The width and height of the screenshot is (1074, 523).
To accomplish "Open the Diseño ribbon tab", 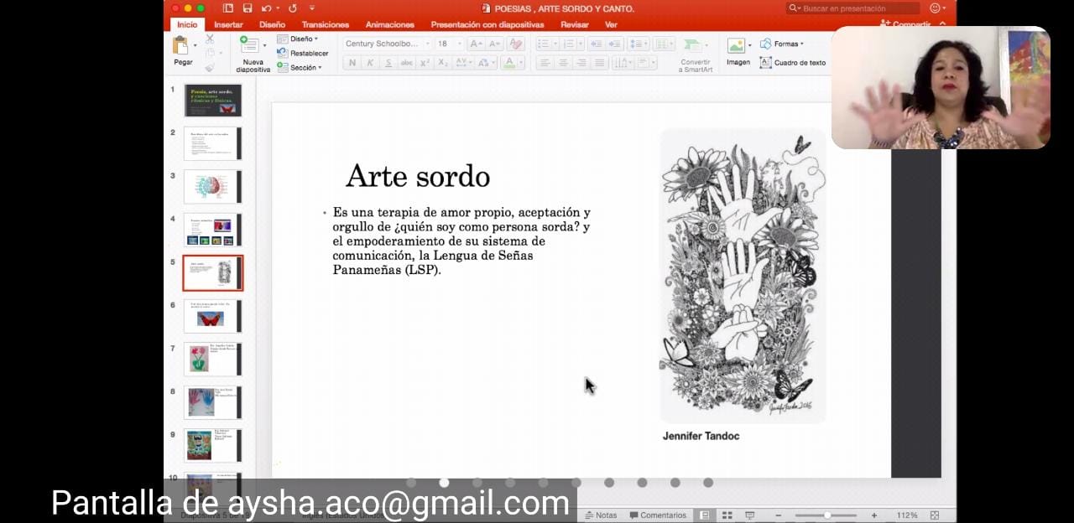I will [272, 24].
